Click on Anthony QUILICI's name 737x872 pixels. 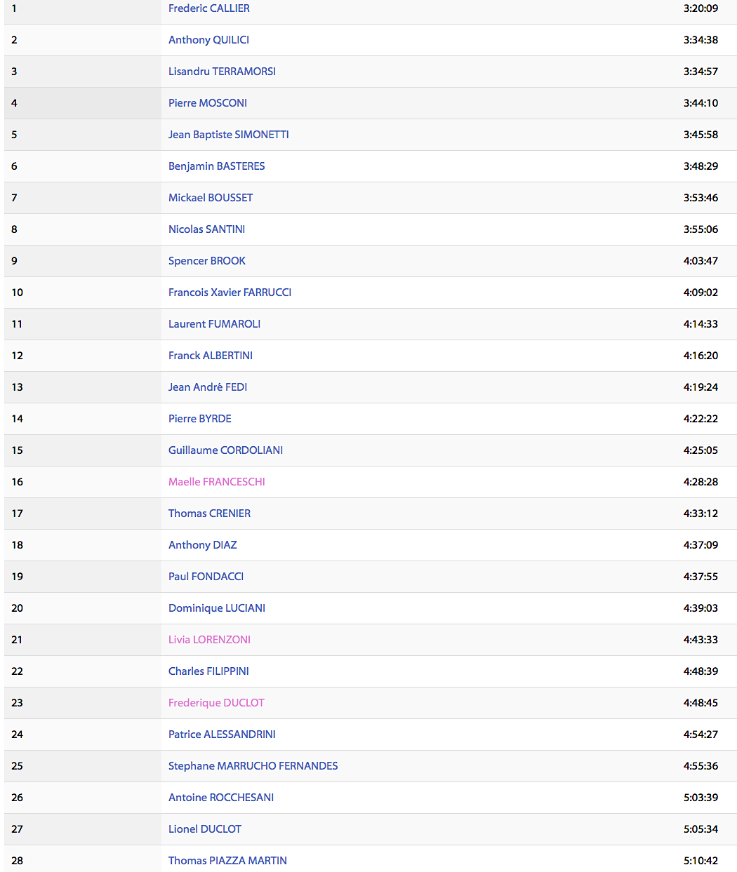208,40
